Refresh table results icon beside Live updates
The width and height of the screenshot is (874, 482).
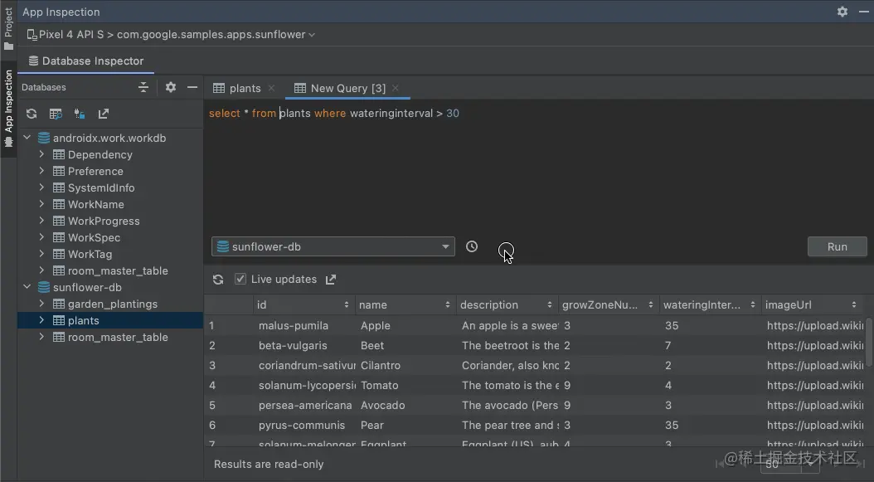click(218, 280)
